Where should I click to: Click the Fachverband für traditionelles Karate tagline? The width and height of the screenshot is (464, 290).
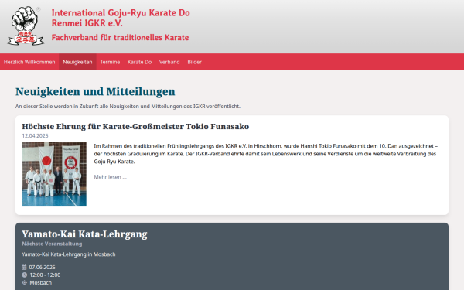(120, 38)
